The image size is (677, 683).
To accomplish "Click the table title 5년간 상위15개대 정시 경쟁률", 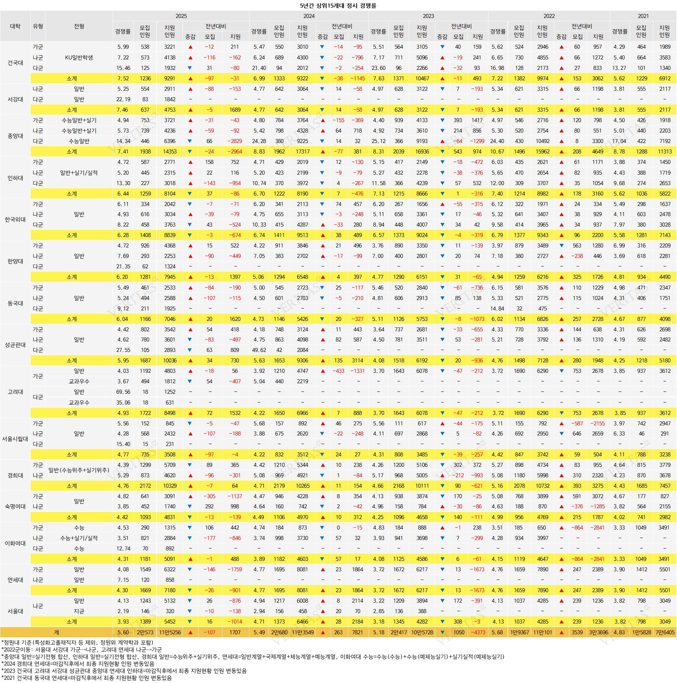I will [x=338, y=5].
